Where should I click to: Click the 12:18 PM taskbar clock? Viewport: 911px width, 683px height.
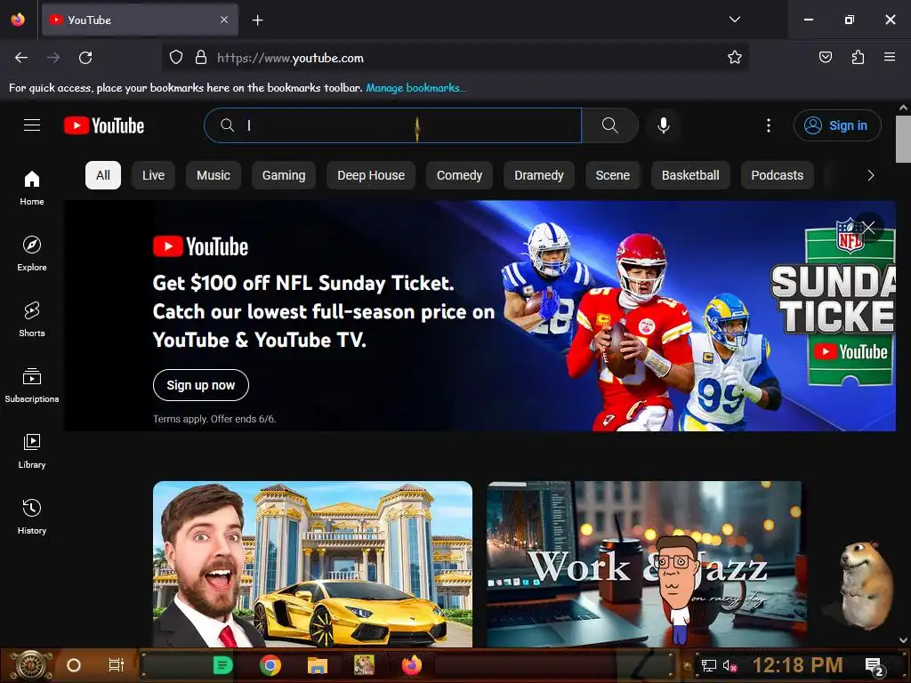(797, 665)
